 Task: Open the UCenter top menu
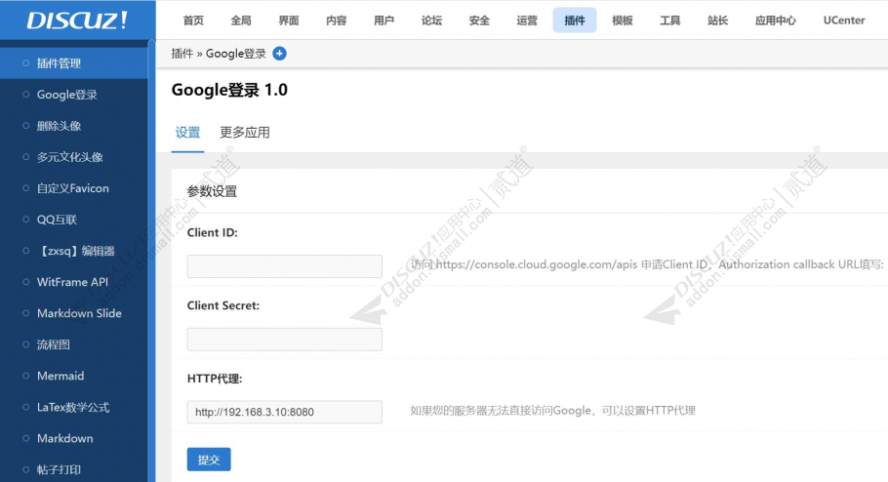844,20
